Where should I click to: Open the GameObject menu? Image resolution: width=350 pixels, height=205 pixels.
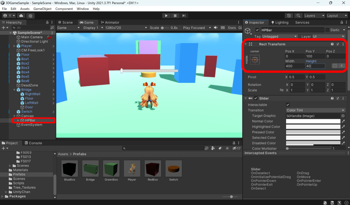[43, 9]
